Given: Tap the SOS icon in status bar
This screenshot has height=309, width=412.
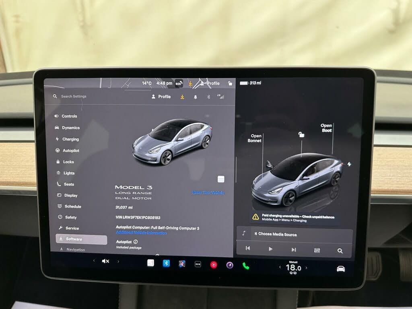Looking at the screenshot, I should pos(179,84).
